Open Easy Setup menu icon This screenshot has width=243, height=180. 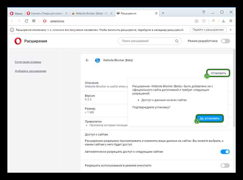pos(231,21)
